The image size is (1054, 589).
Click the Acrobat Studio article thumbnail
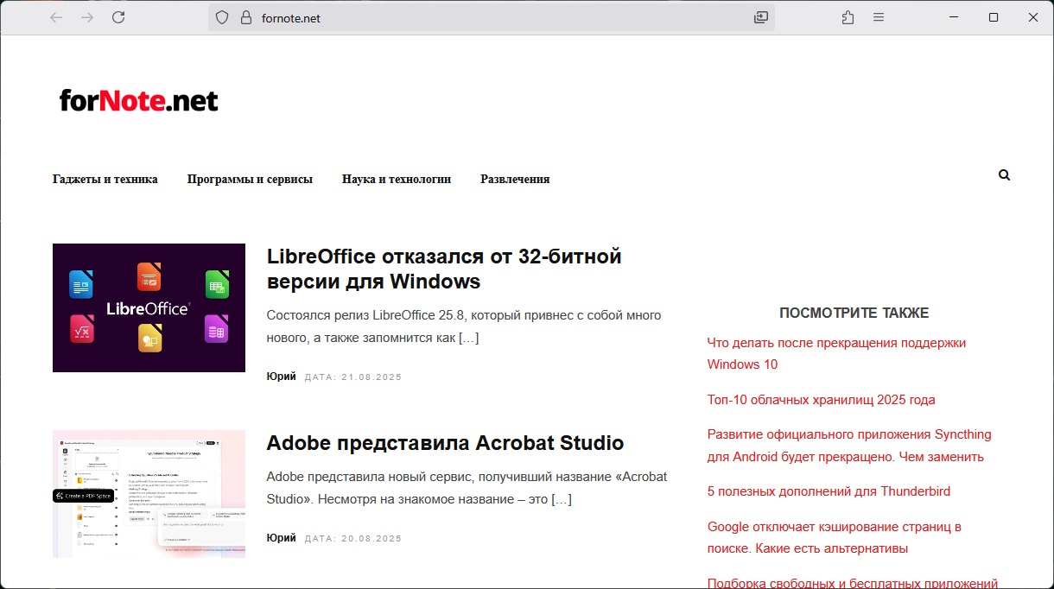[149, 493]
